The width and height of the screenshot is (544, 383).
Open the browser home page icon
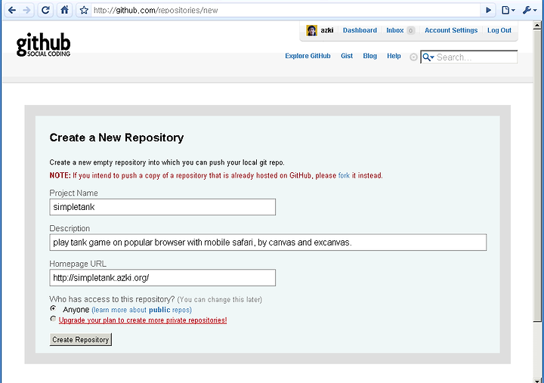pos(64,10)
